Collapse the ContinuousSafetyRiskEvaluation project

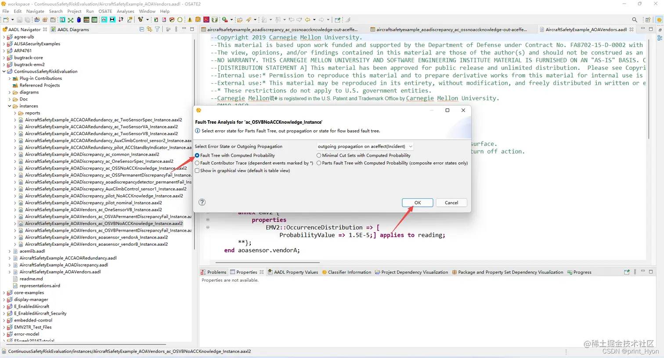pyautogui.click(x=4, y=72)
